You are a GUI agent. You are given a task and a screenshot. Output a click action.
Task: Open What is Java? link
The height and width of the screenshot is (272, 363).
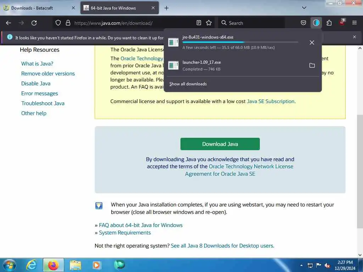click(x=37, y=64)
